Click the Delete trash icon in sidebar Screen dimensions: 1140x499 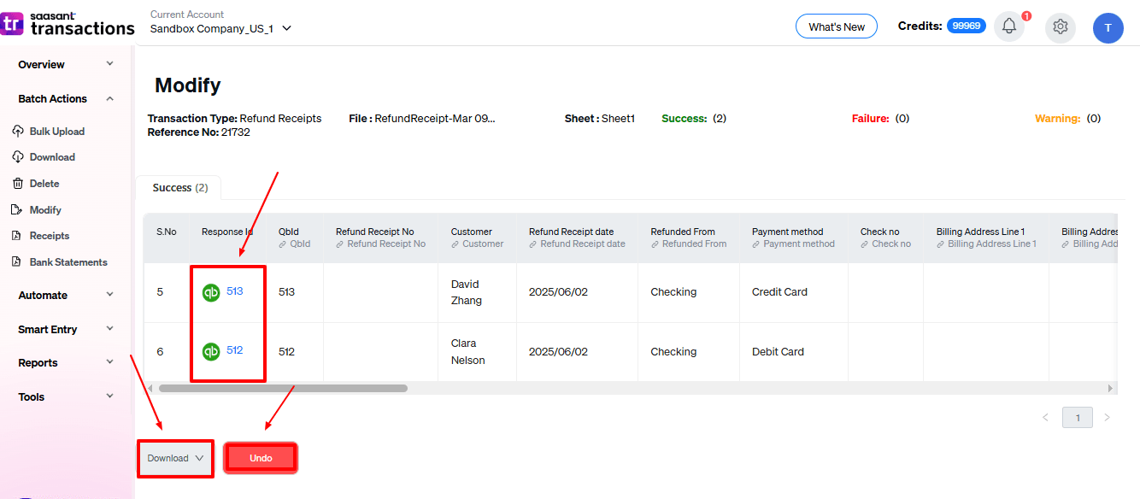(18, 184)
